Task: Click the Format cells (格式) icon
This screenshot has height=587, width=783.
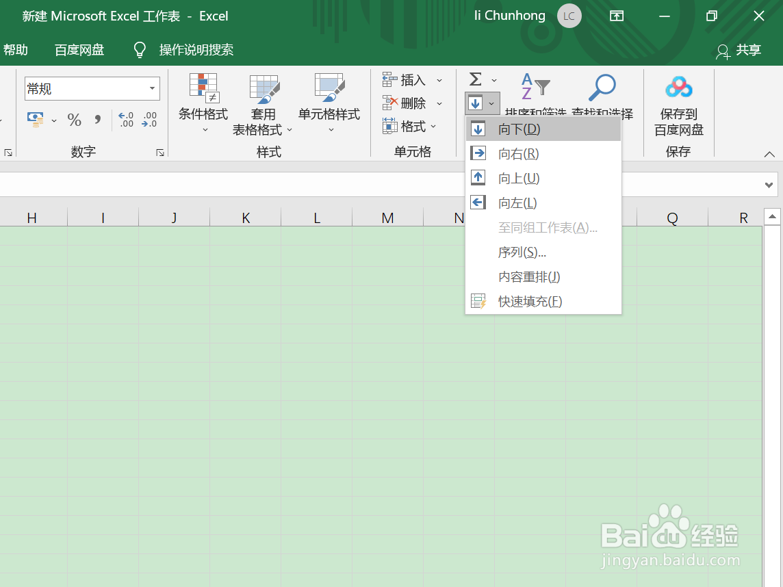Action: click(x=389, y=126)
